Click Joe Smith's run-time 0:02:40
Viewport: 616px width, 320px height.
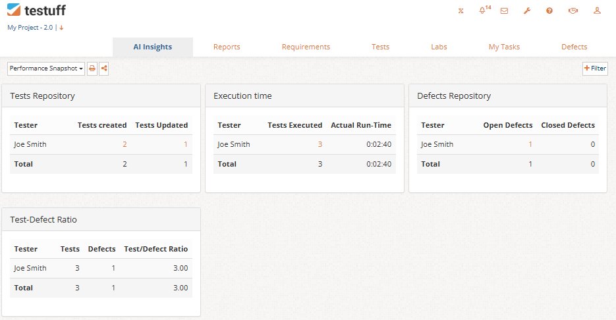(x=379, y=144)
